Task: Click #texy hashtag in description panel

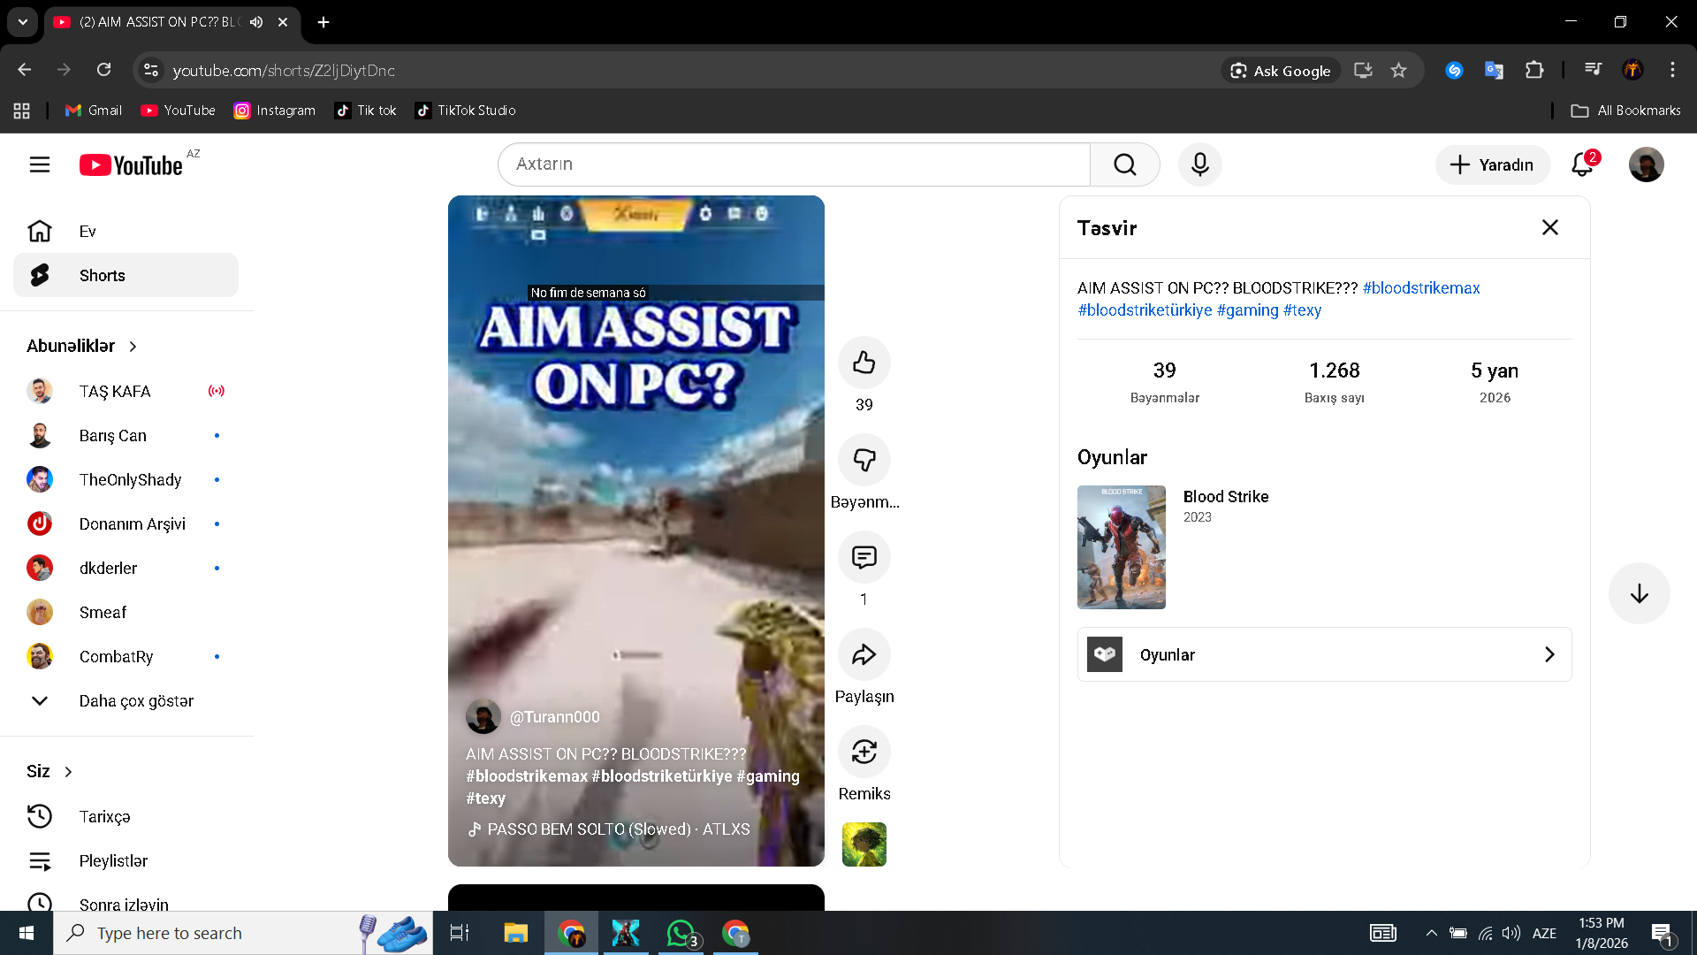Action: pyautogui.click(x=1302, y=310)
